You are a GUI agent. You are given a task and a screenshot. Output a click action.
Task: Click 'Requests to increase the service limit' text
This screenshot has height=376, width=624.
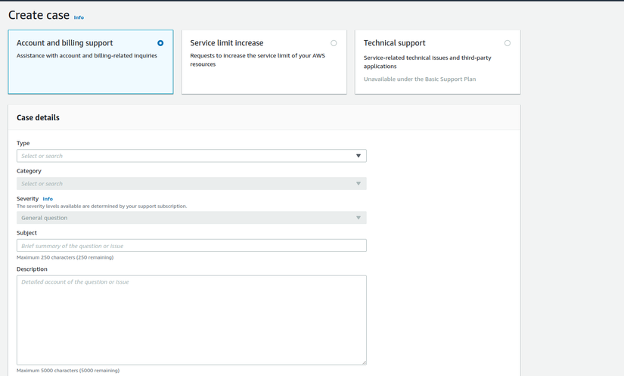[x=257, y=60]
